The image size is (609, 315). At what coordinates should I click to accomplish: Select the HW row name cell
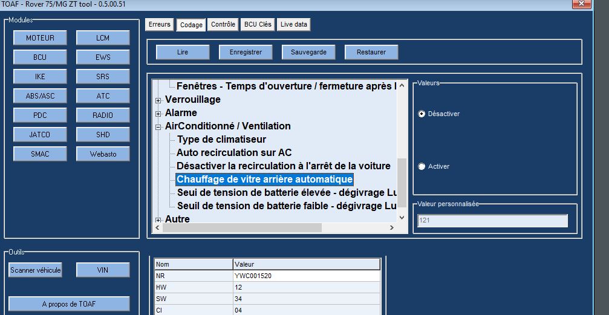point(194,287)
